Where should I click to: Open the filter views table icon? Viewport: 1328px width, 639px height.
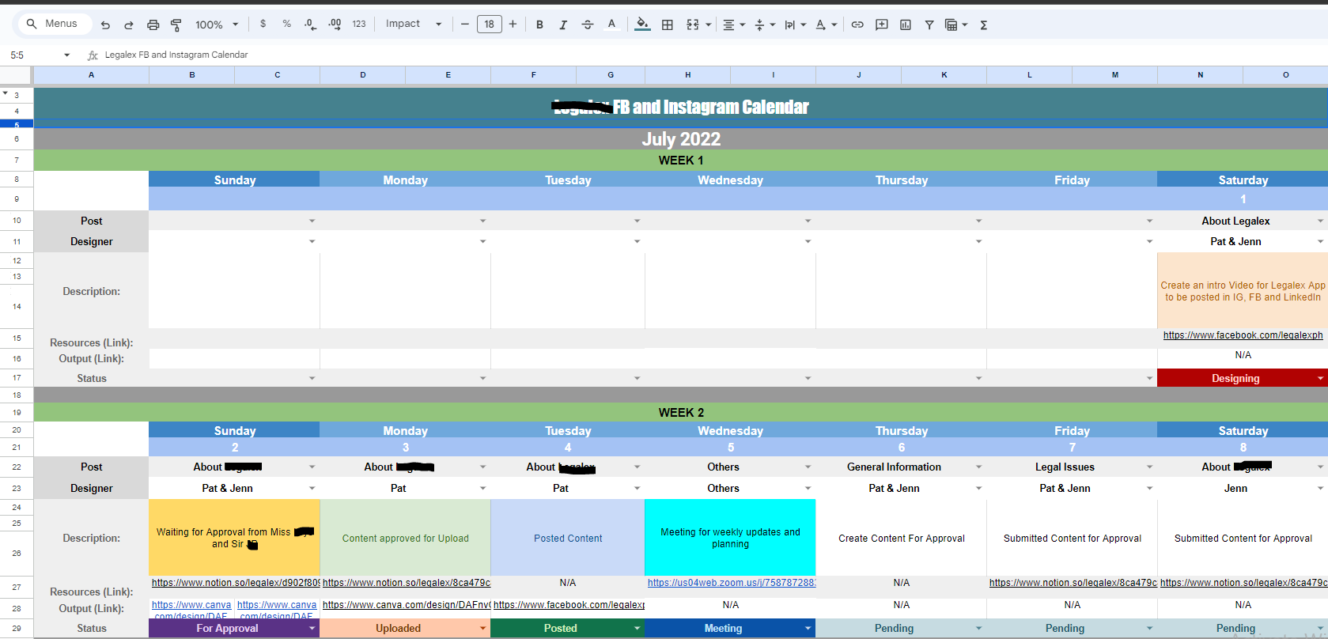pos(952,25)
